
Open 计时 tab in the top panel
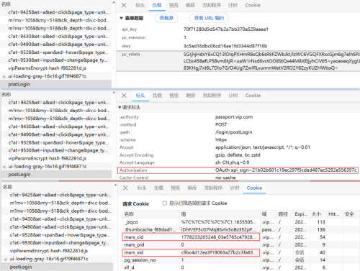pos(233,5)
